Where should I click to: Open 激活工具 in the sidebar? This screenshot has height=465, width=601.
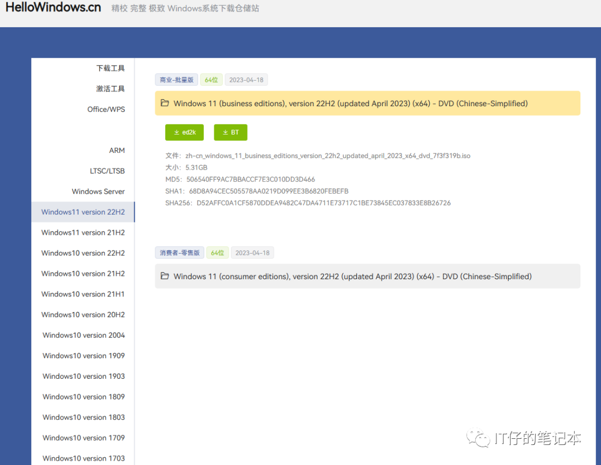(110, 89)
